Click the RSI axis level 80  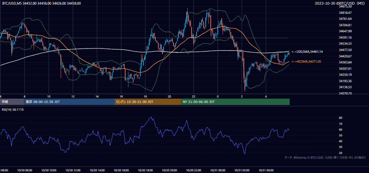(340, 118)
